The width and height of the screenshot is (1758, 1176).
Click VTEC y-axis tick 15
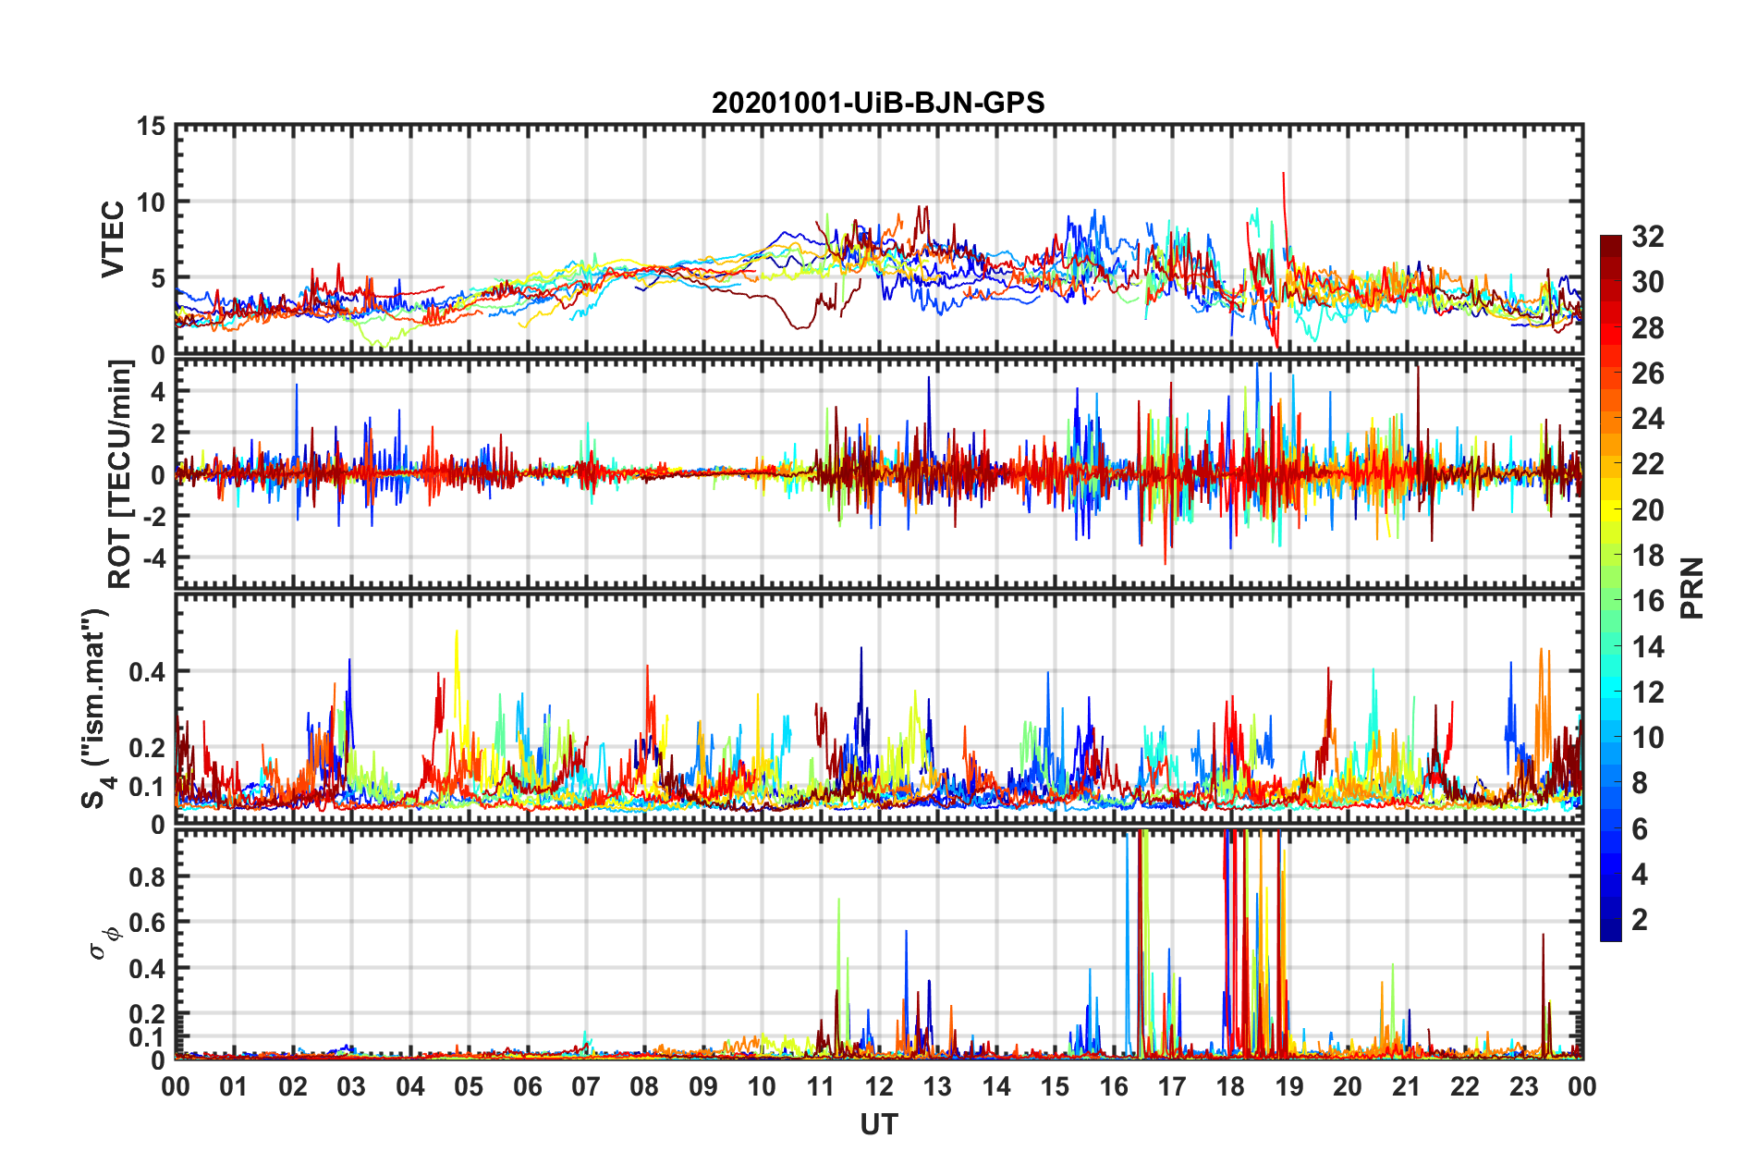click(x=151, y=126)
